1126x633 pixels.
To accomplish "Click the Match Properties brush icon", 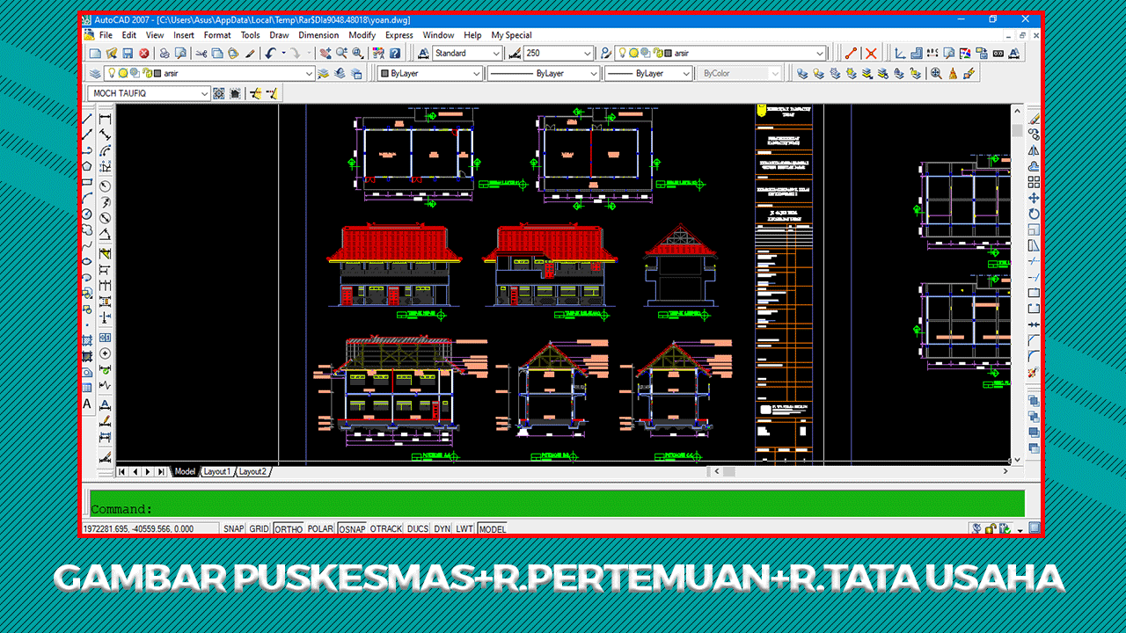I will click(250, 54).
